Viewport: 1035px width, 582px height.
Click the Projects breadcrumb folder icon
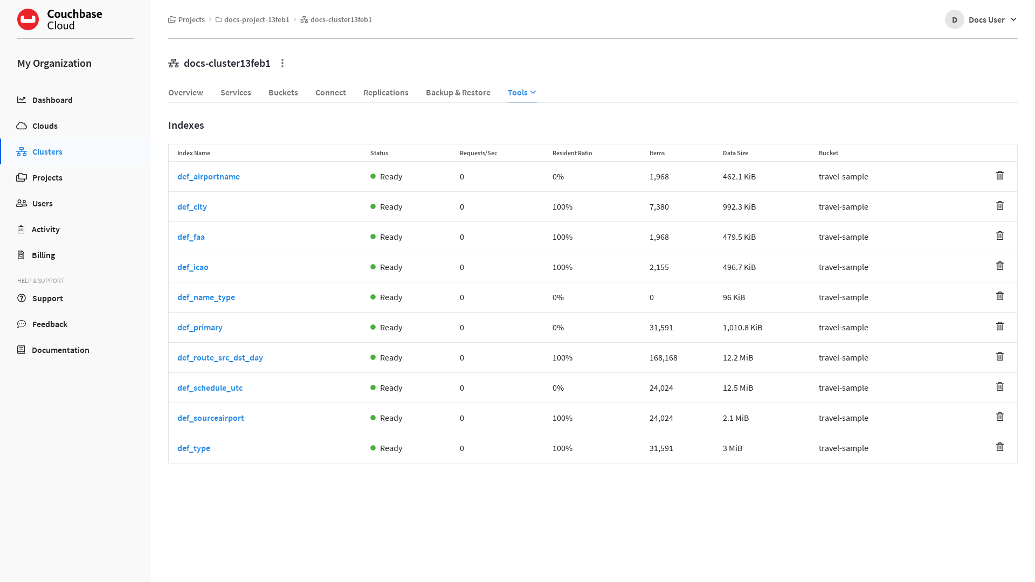pyautogui.click(x=171, y=19)
